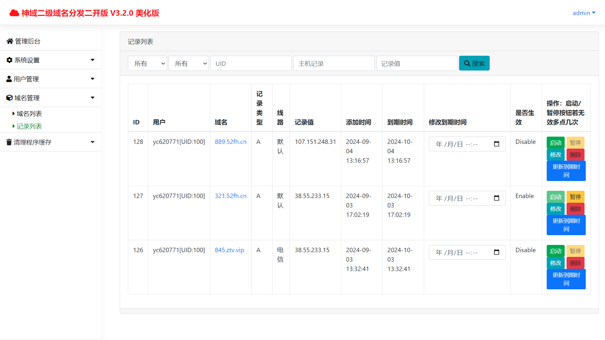
Task: Click the red cloud logo icon
Action: [x=14, y=13]
